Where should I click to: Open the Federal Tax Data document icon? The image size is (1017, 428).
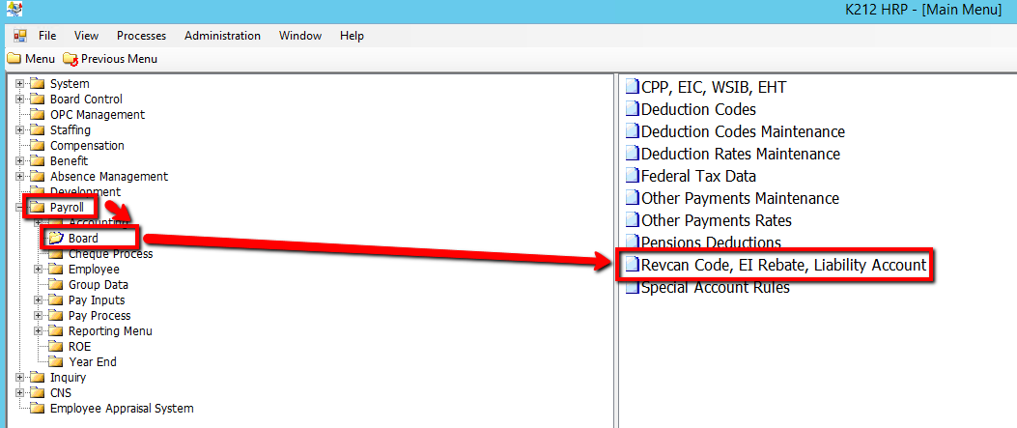click(633, 176)
